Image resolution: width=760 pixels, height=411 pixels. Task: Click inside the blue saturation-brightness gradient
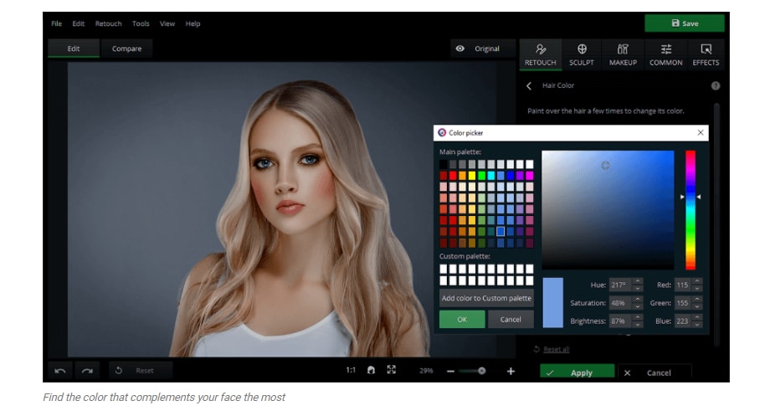click(608, 210)
